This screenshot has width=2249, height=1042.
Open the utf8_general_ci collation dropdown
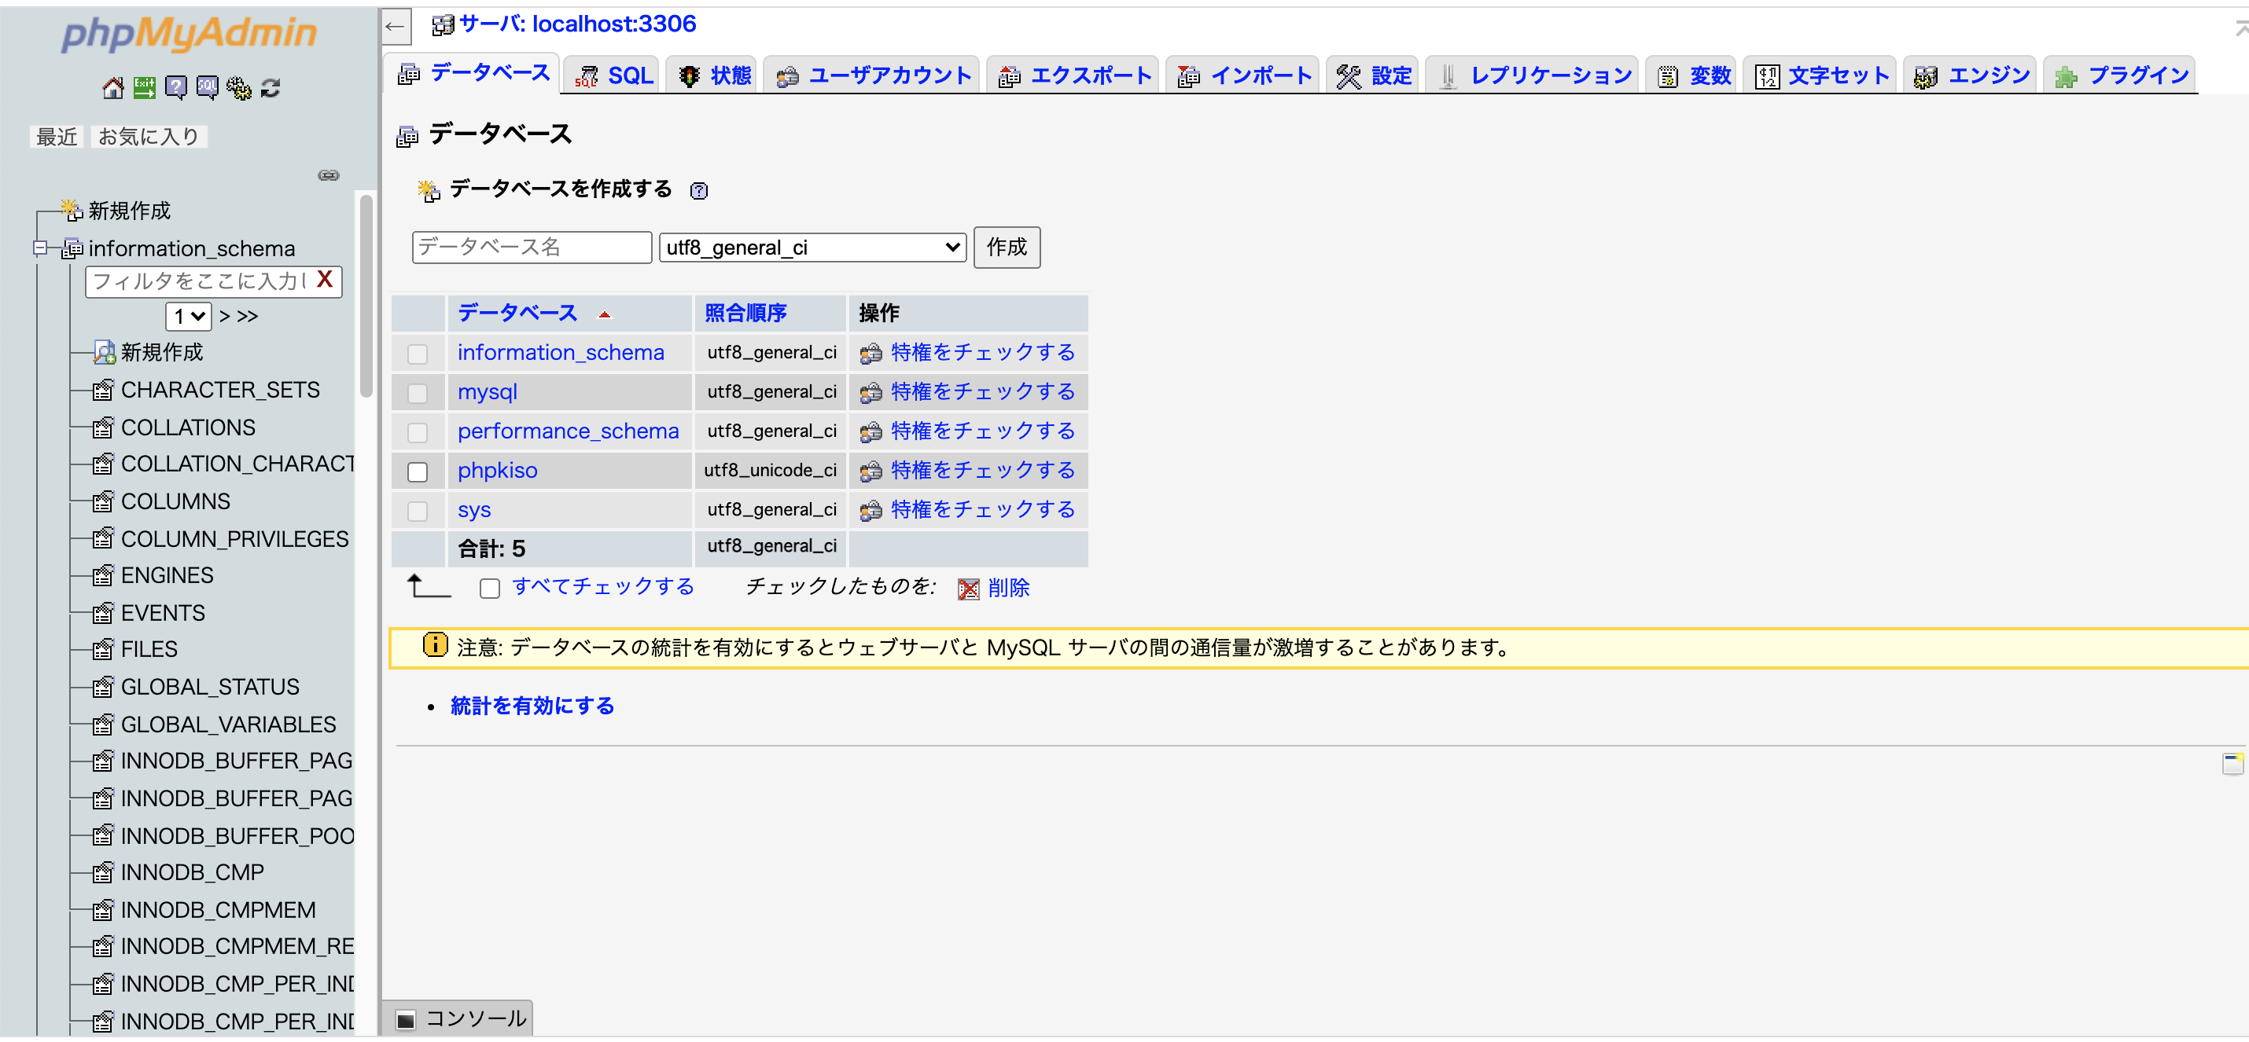coord(811,247)
